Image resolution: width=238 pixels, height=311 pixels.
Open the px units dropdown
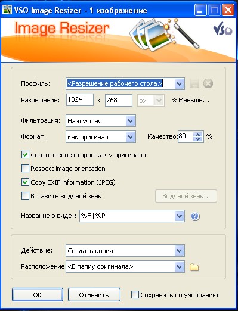(x=159, y=101)
